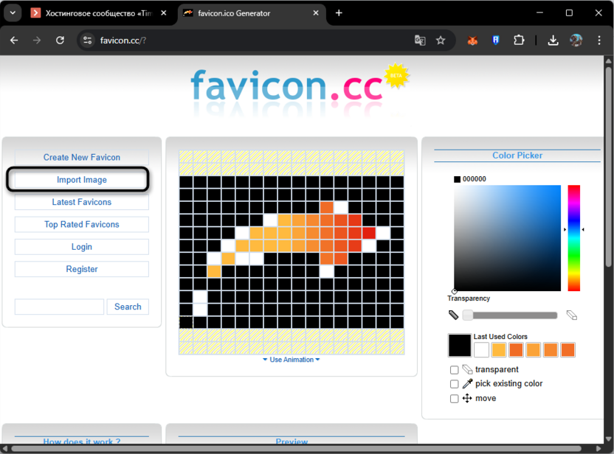Click the red pixel in the editor grid

[369, 233]
